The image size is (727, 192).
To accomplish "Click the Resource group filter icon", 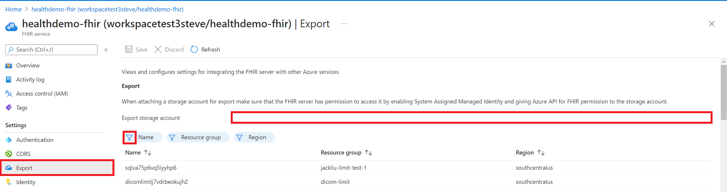I will coord(172,137).
